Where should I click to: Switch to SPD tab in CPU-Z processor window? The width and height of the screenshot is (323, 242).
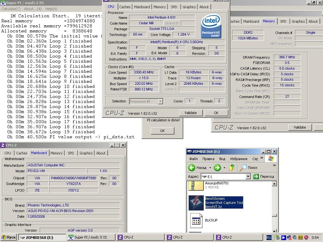click(174, 7)
